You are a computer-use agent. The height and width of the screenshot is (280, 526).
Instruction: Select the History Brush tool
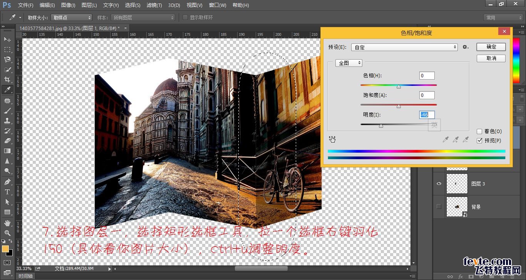point(7,131)
